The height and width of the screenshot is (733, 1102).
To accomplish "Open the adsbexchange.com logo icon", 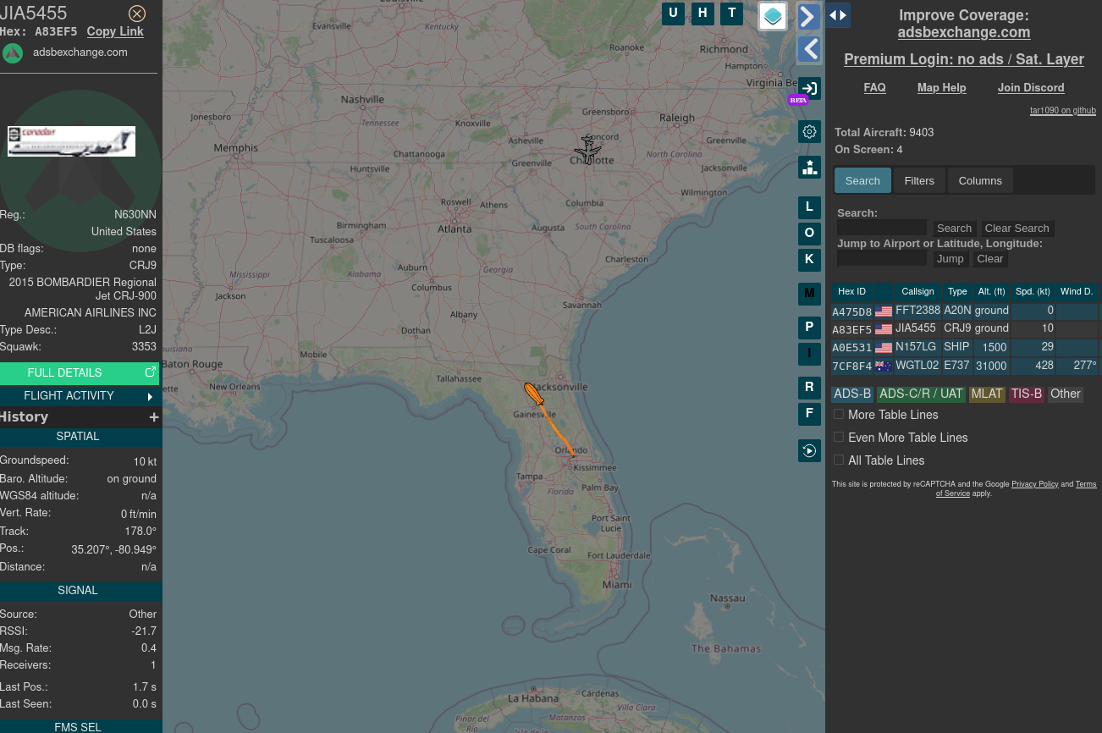I will tap(13, 53).
